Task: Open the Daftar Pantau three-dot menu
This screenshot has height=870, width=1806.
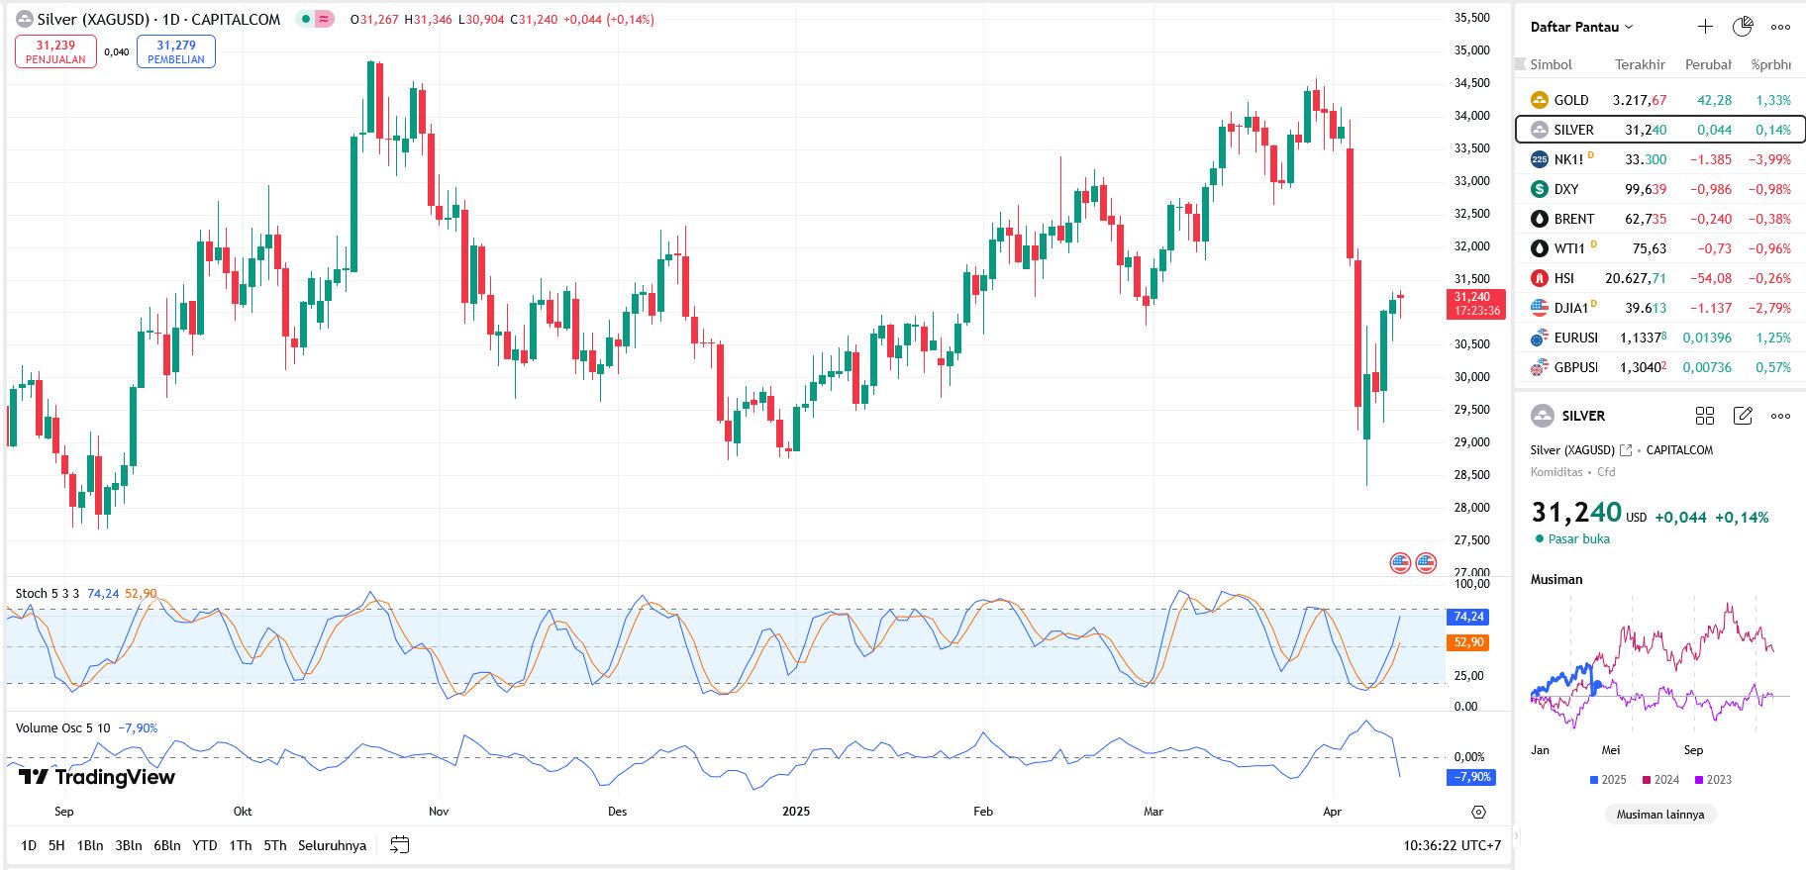Action: pyautogui.click(x=1780, y=27)
